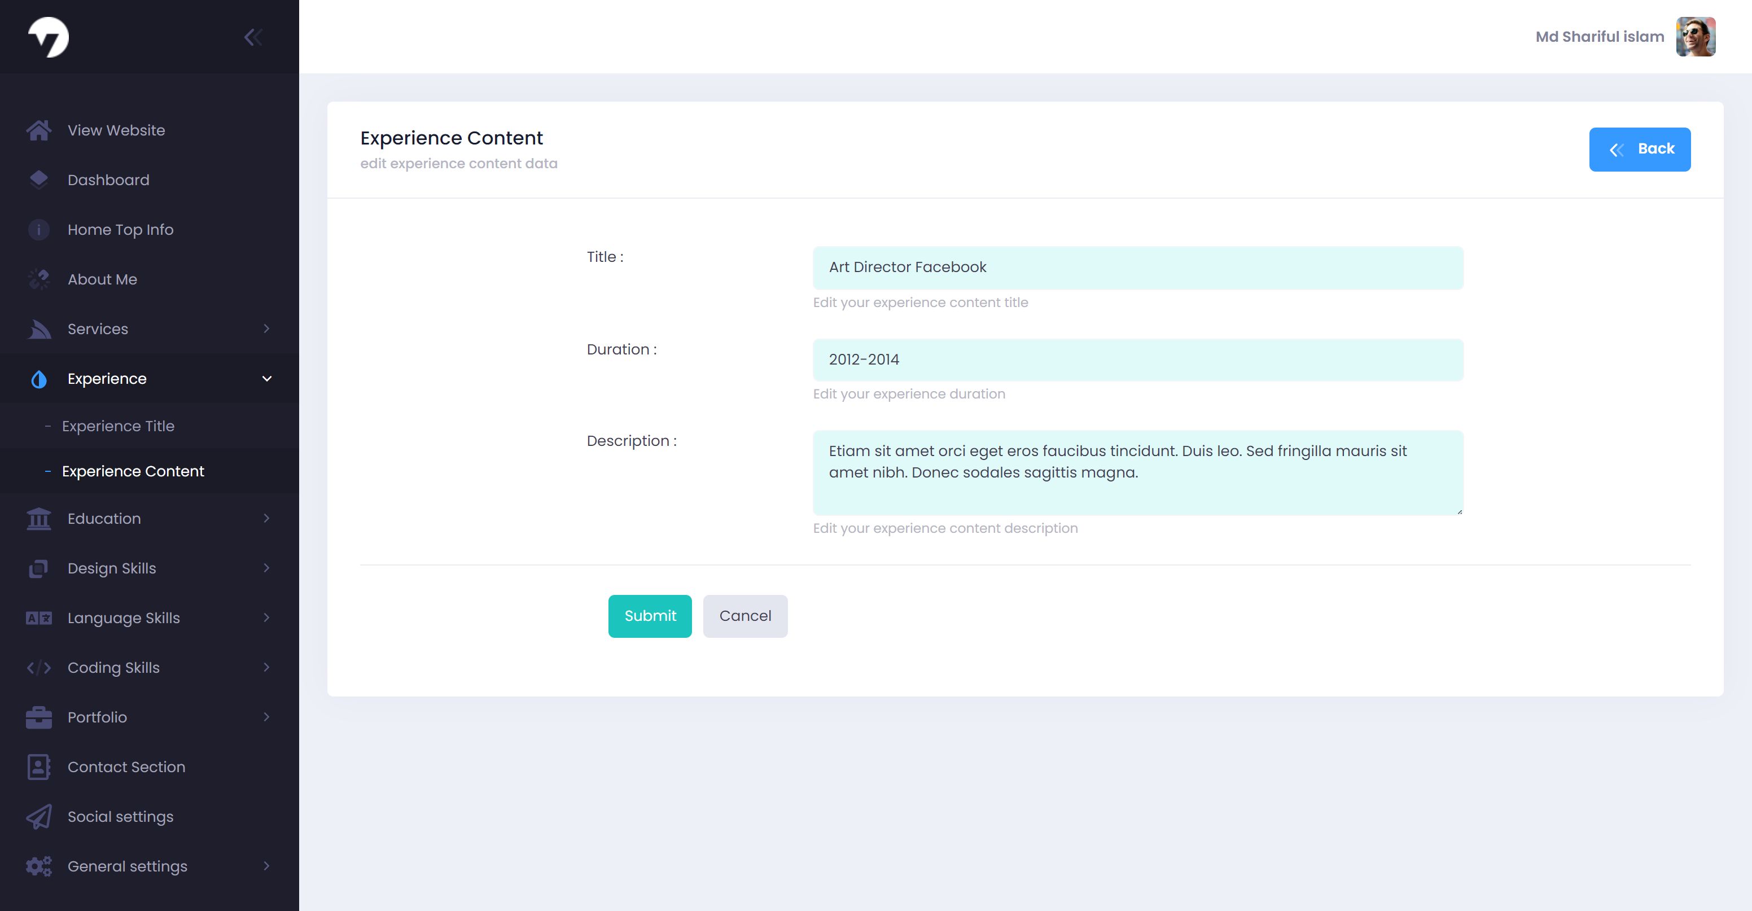Expand the Design Skills submenu arrow
1752x911 pixels.
[266, 568]
